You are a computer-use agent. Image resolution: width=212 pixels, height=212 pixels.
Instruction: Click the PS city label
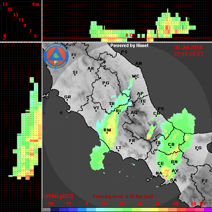click(x=124, y=52)
